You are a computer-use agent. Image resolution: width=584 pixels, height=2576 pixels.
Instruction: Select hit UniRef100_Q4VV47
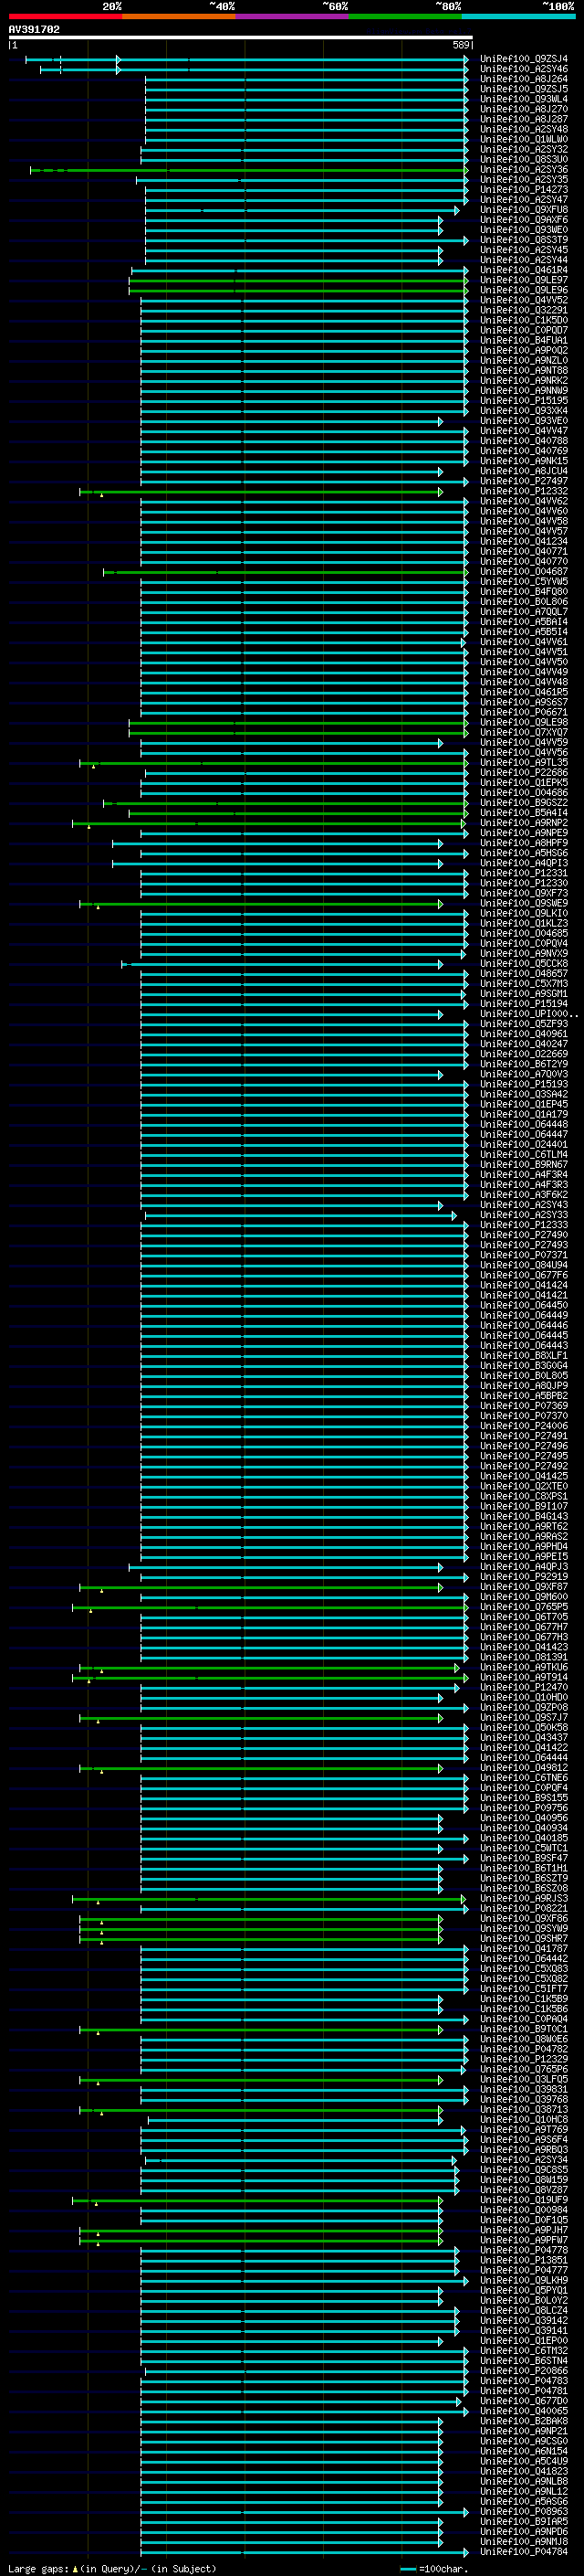tap(524, 431)
